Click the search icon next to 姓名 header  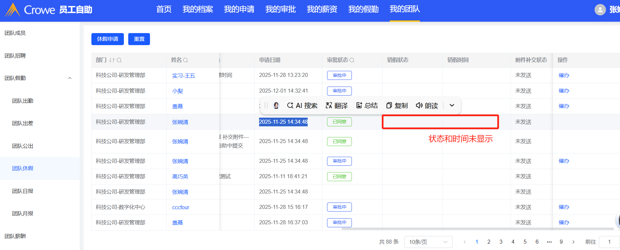click(185, 60)
